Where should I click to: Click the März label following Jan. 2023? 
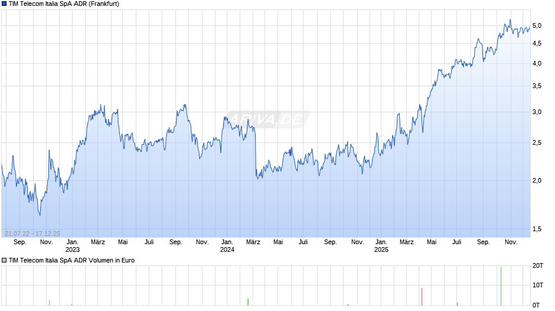pyautogui.click(x=97, y=242)
